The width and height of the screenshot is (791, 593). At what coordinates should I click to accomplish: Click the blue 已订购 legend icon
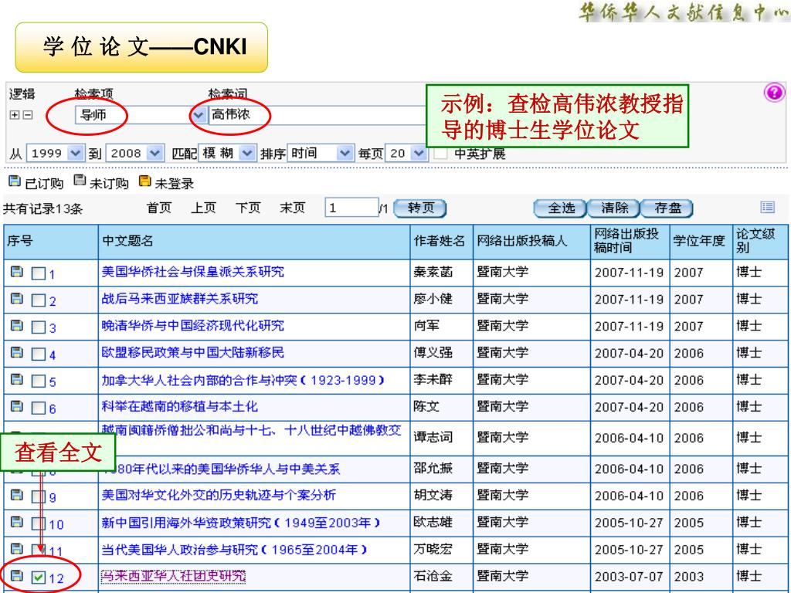[15, 181]
